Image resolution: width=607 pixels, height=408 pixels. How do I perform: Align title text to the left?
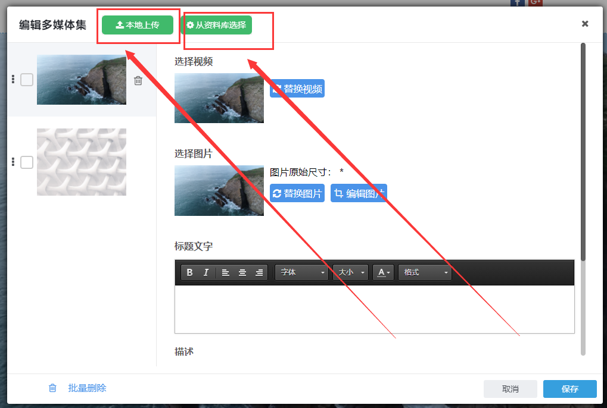(225, 272)
